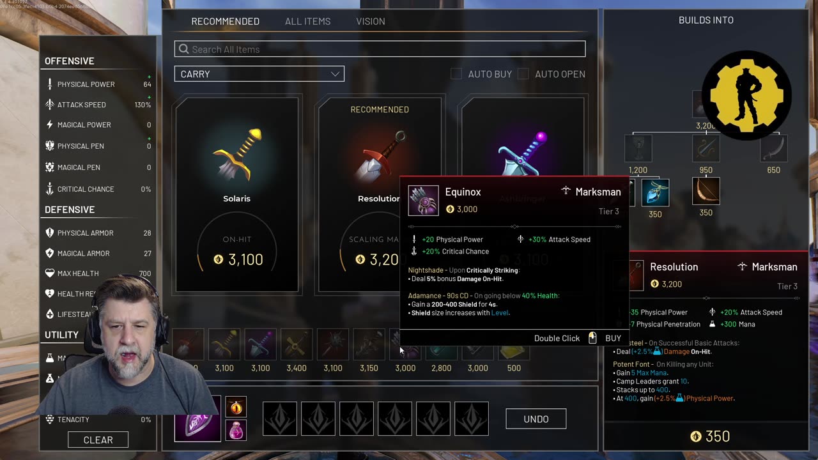Click Buy in the Equinox tooltip
This screenshot has width=818, height=460.
click(x=613, y=338)
